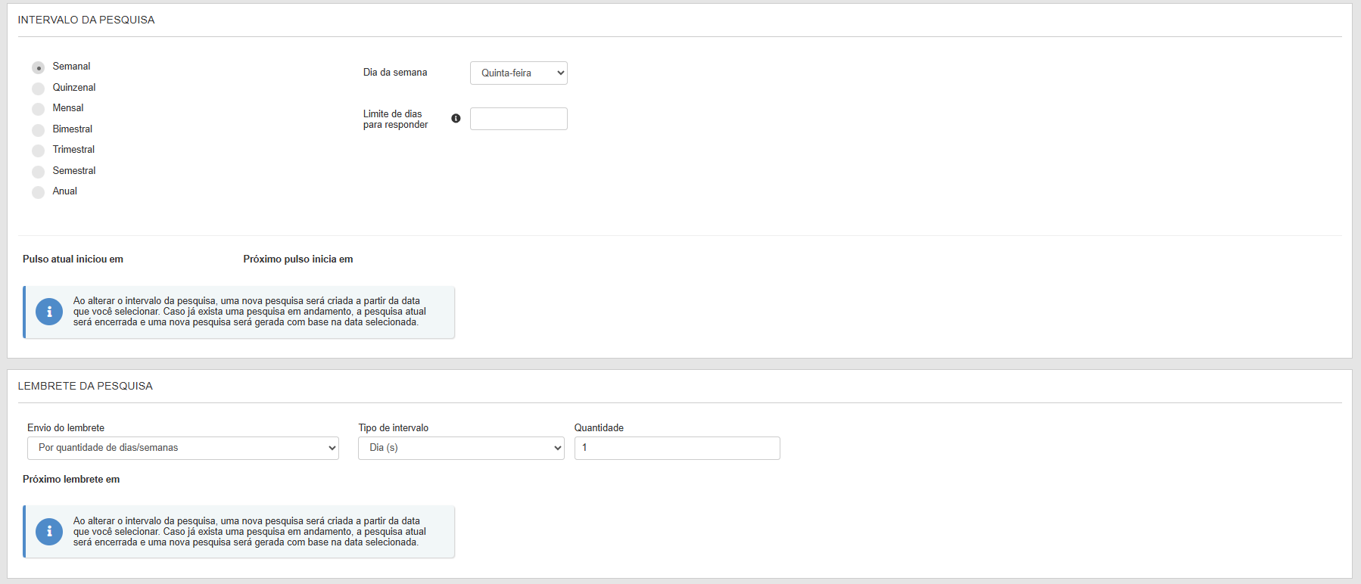Choose the Semestral interval option
Screen dimensions: 1361x584
click(39, 172)
